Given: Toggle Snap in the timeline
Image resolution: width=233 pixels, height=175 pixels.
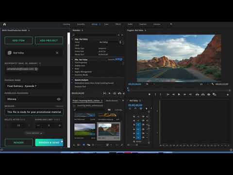Looking at the screenshot, I should [135, 108].
